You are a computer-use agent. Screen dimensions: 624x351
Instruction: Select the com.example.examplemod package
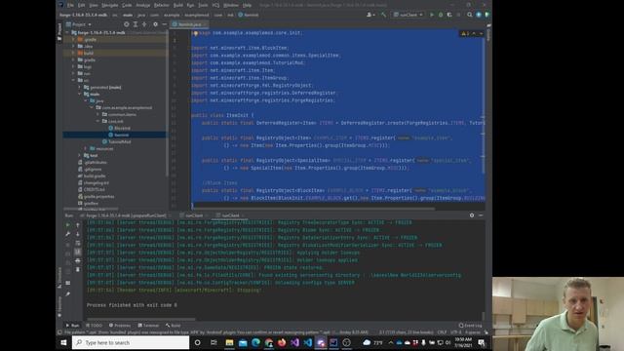(x=127, y=107)
